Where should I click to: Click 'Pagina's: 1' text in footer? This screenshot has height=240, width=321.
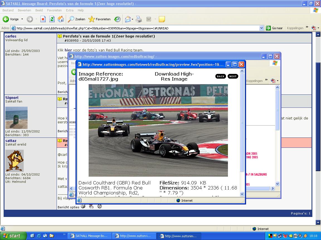tap(301, 213)
